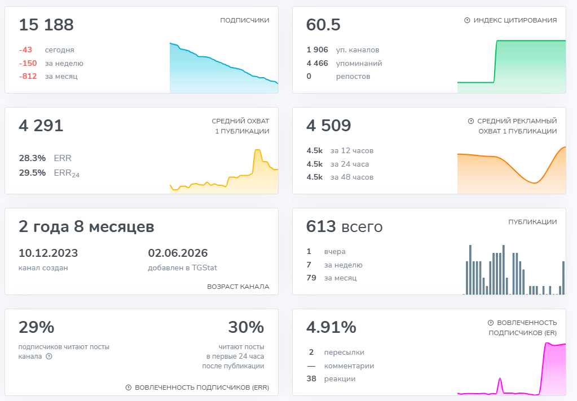
Task: Click help icon beside ИНДЕКС ЦИТИРОВАНИЯ
Action: coord(467,20)
